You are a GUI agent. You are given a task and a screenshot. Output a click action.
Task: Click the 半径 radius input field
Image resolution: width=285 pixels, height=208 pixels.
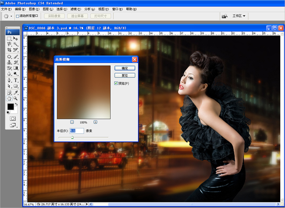tap(76, 131)
